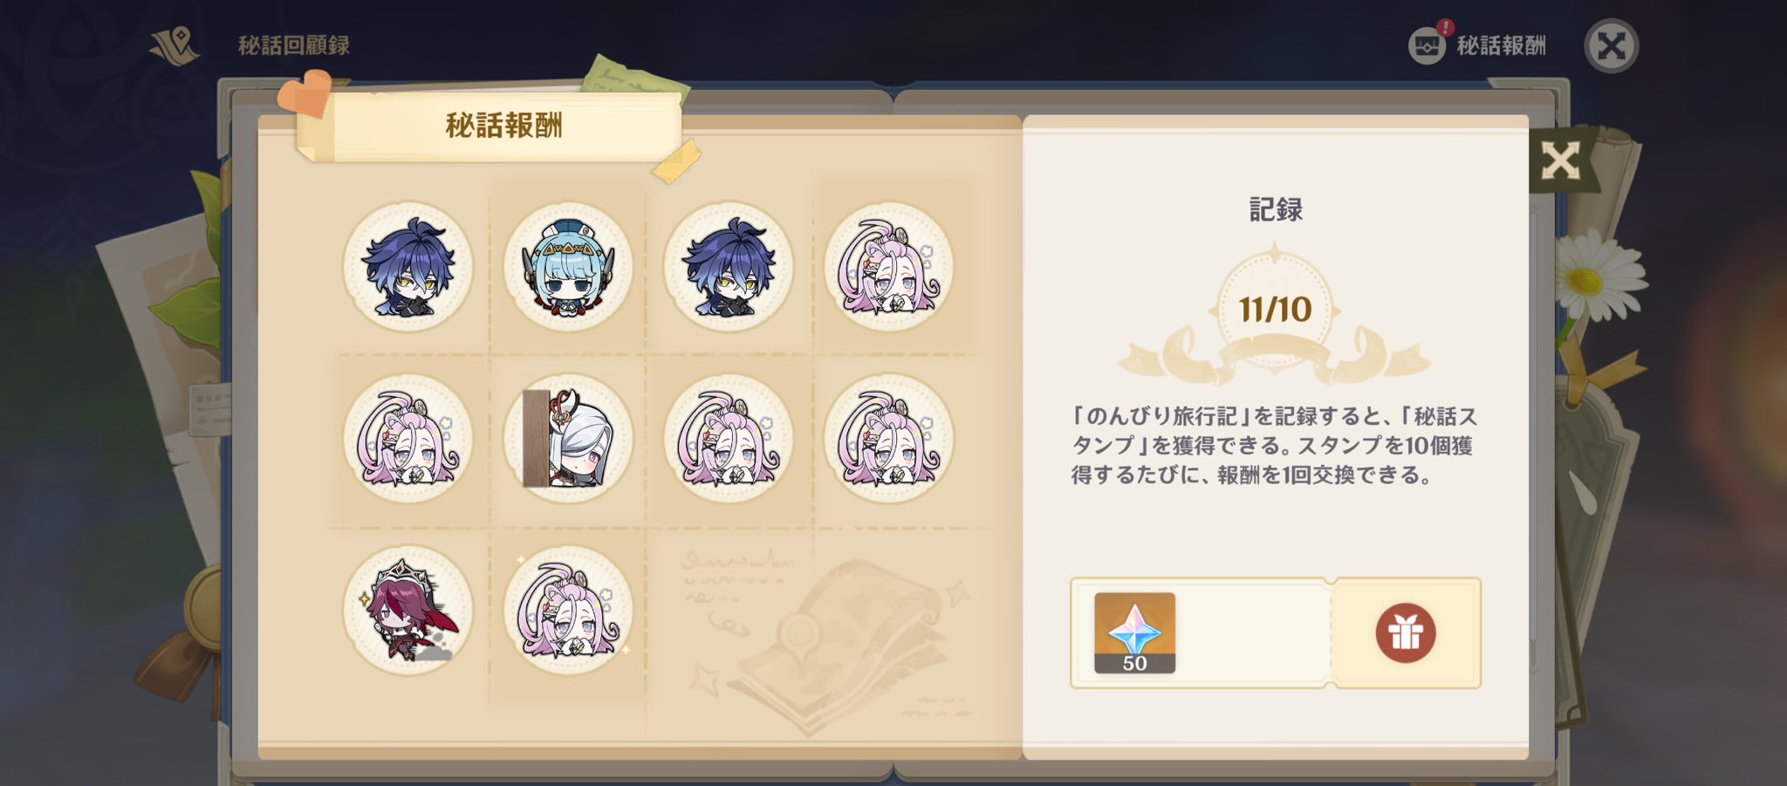Image resolution: width=1787 pixels, height=786 pixels.
Task: Select the 秘話報酬 paper header tab
Action: pyautogui.click(x=503, y=126)
